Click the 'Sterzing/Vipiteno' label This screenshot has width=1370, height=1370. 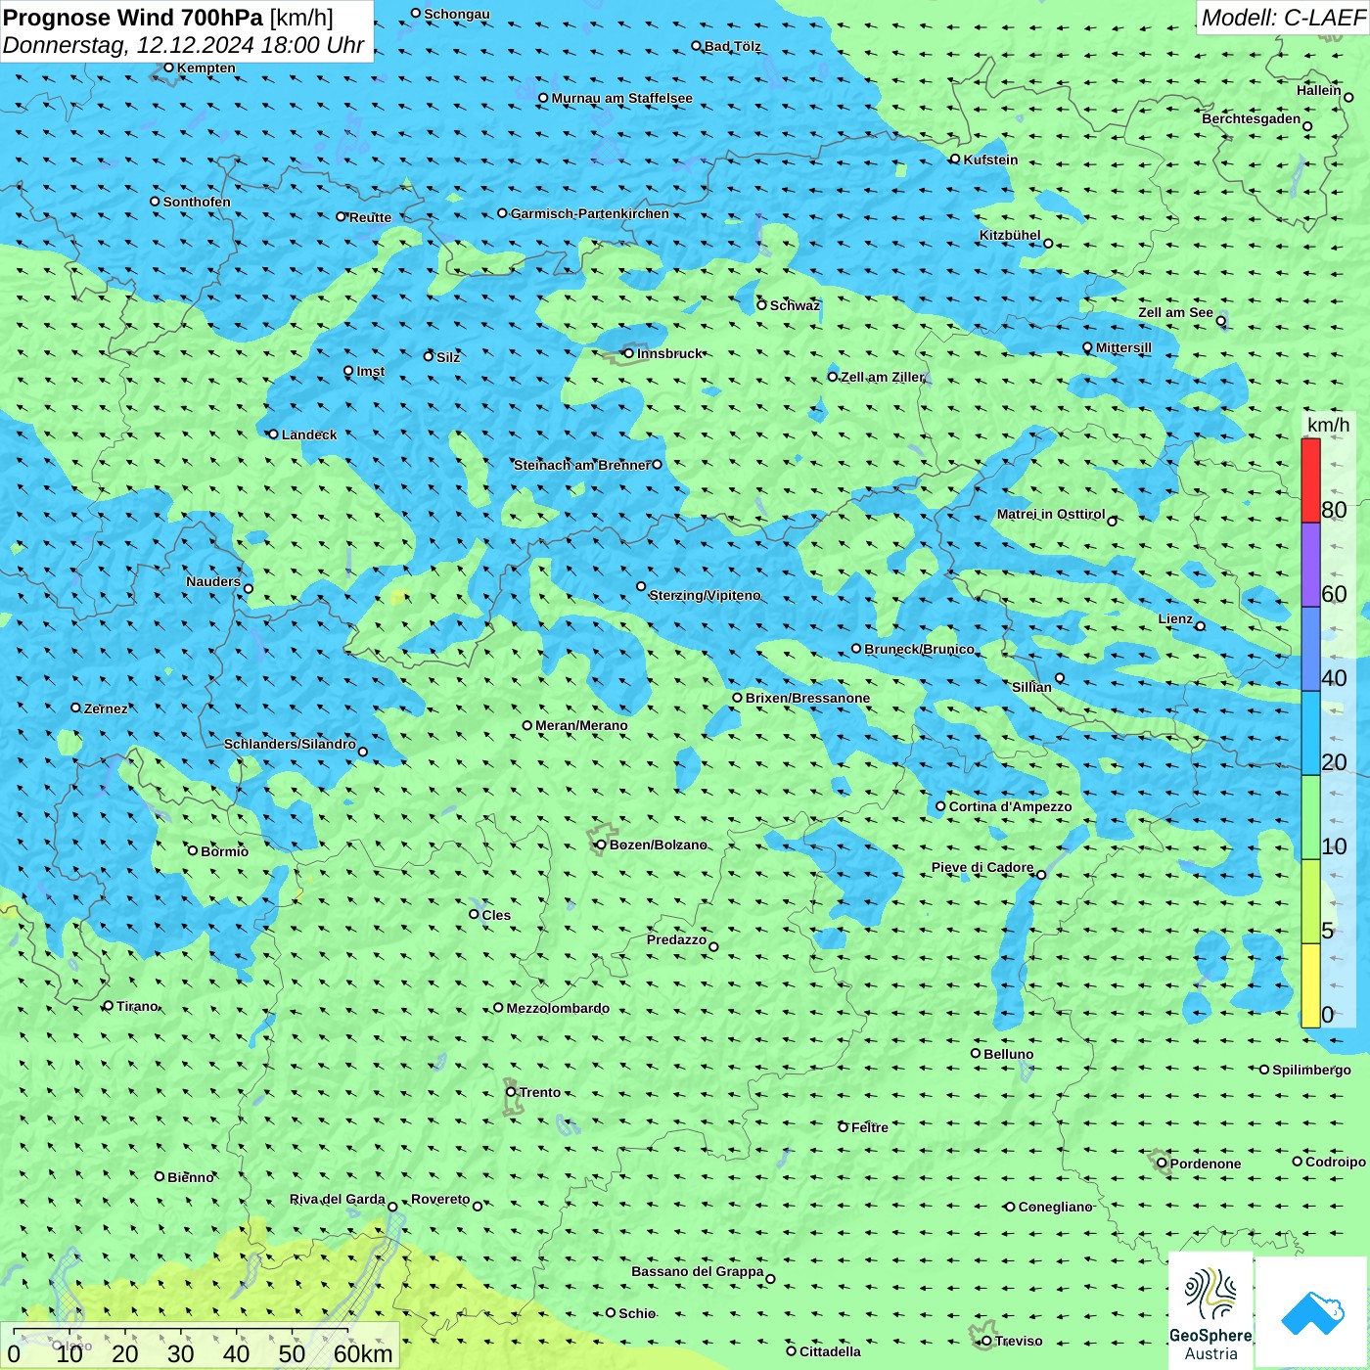pyautogui.click(x=705, y=595)
